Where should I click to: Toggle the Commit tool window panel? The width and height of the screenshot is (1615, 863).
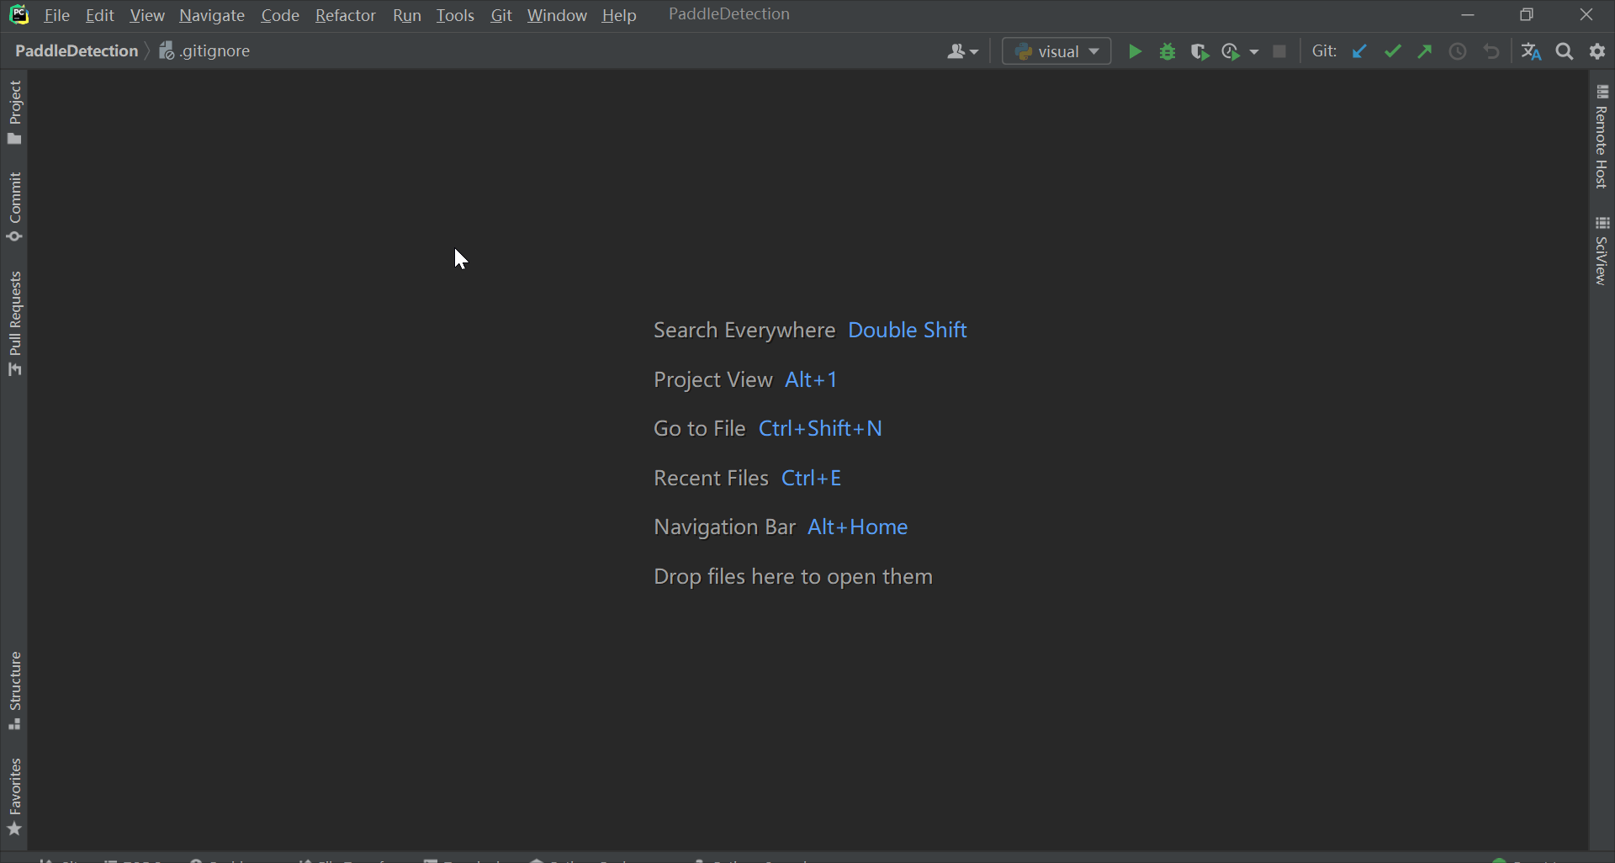(14, 206)
